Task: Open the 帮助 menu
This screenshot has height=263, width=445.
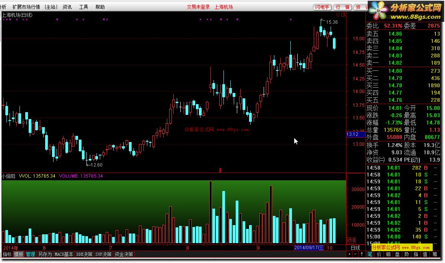Action: pyautogui.click(x=100, y=7)
